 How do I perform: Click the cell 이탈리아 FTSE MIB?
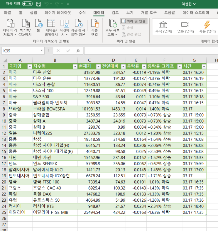point(55,212)
